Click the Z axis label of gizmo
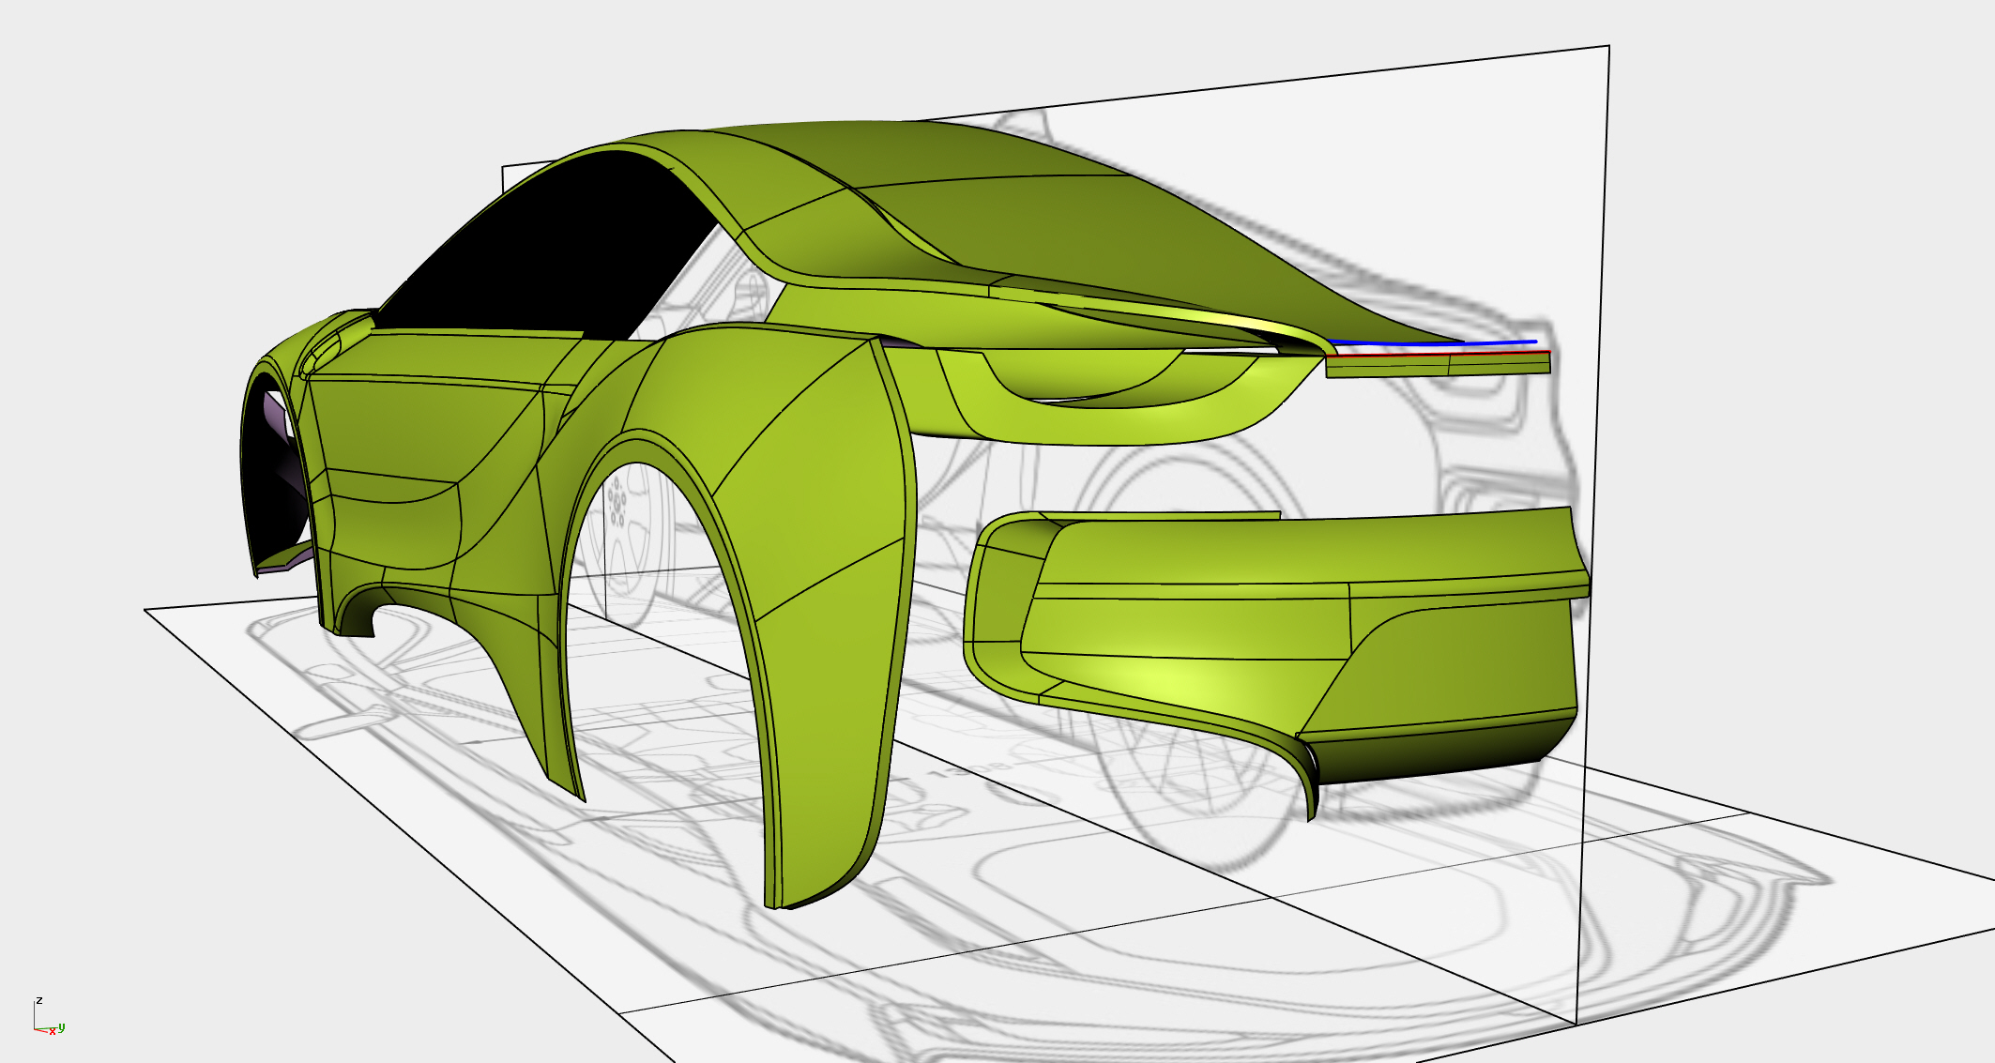This screenshot has width=1995, height=1063. pos(39,1001)
